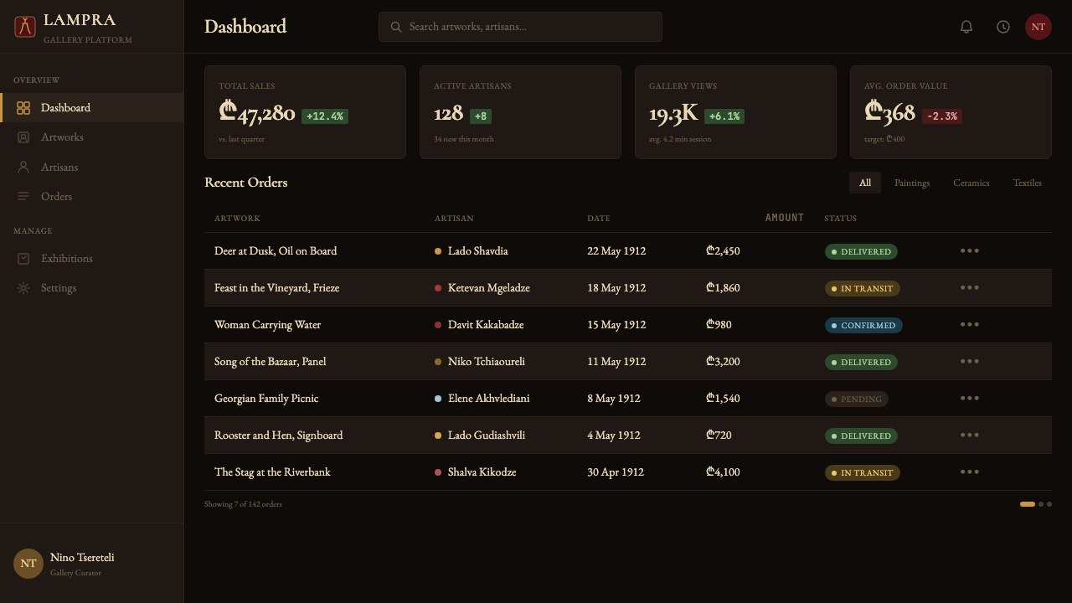Click artisan Niko Tchiaoureli
This screenshot has height=603, width=1072.
tap(487, 362)
